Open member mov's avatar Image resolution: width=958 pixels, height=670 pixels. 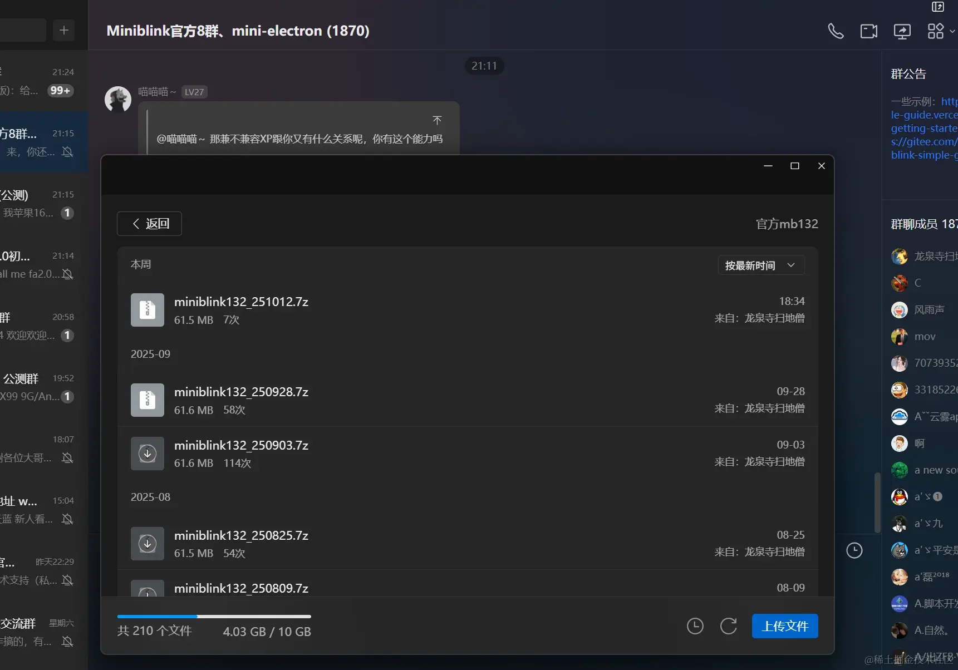tap(900, 336)
